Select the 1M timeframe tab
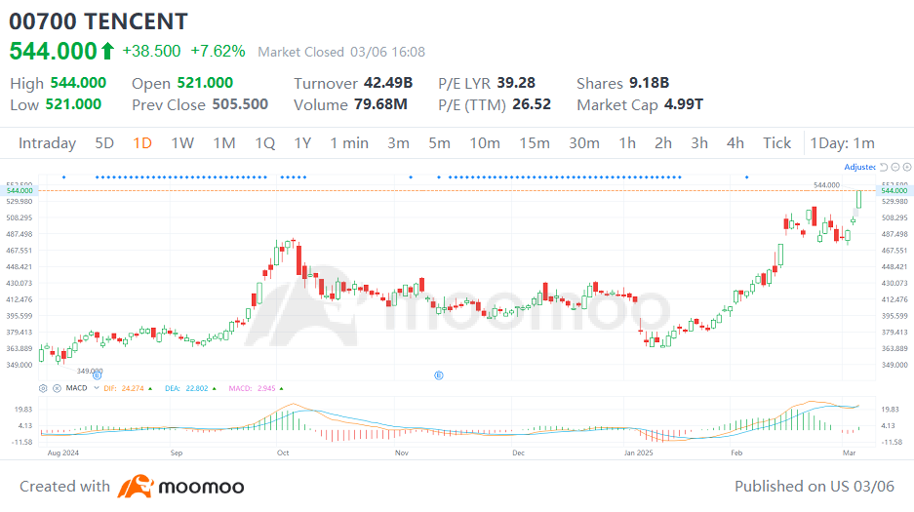 [x=224, y=143]
